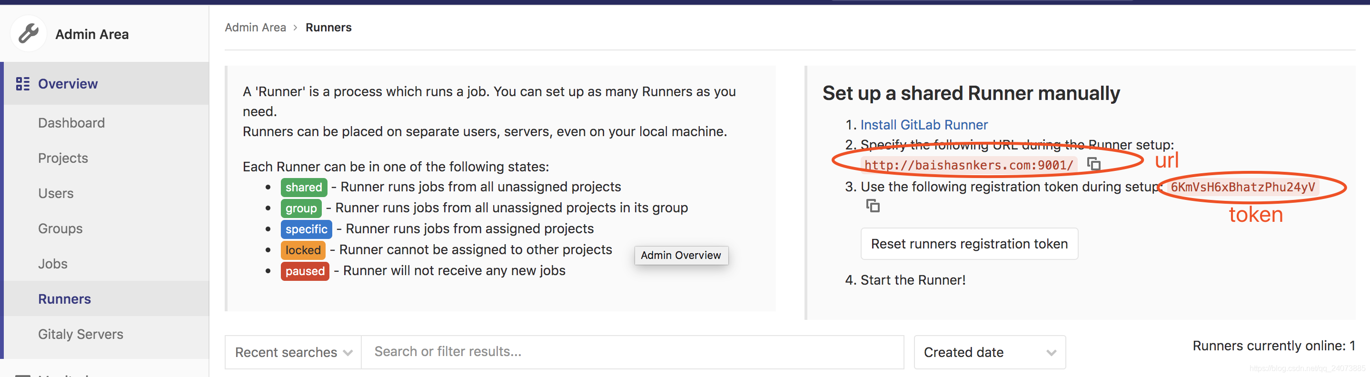
Task: Open the Created date sort dropdown
Action: click(990, 352)
